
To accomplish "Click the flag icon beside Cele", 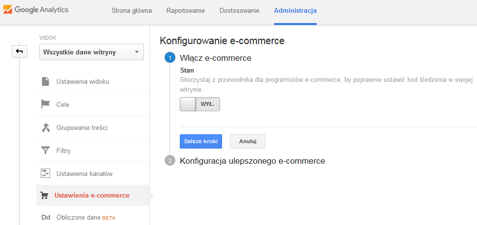I will click(45, 104).
